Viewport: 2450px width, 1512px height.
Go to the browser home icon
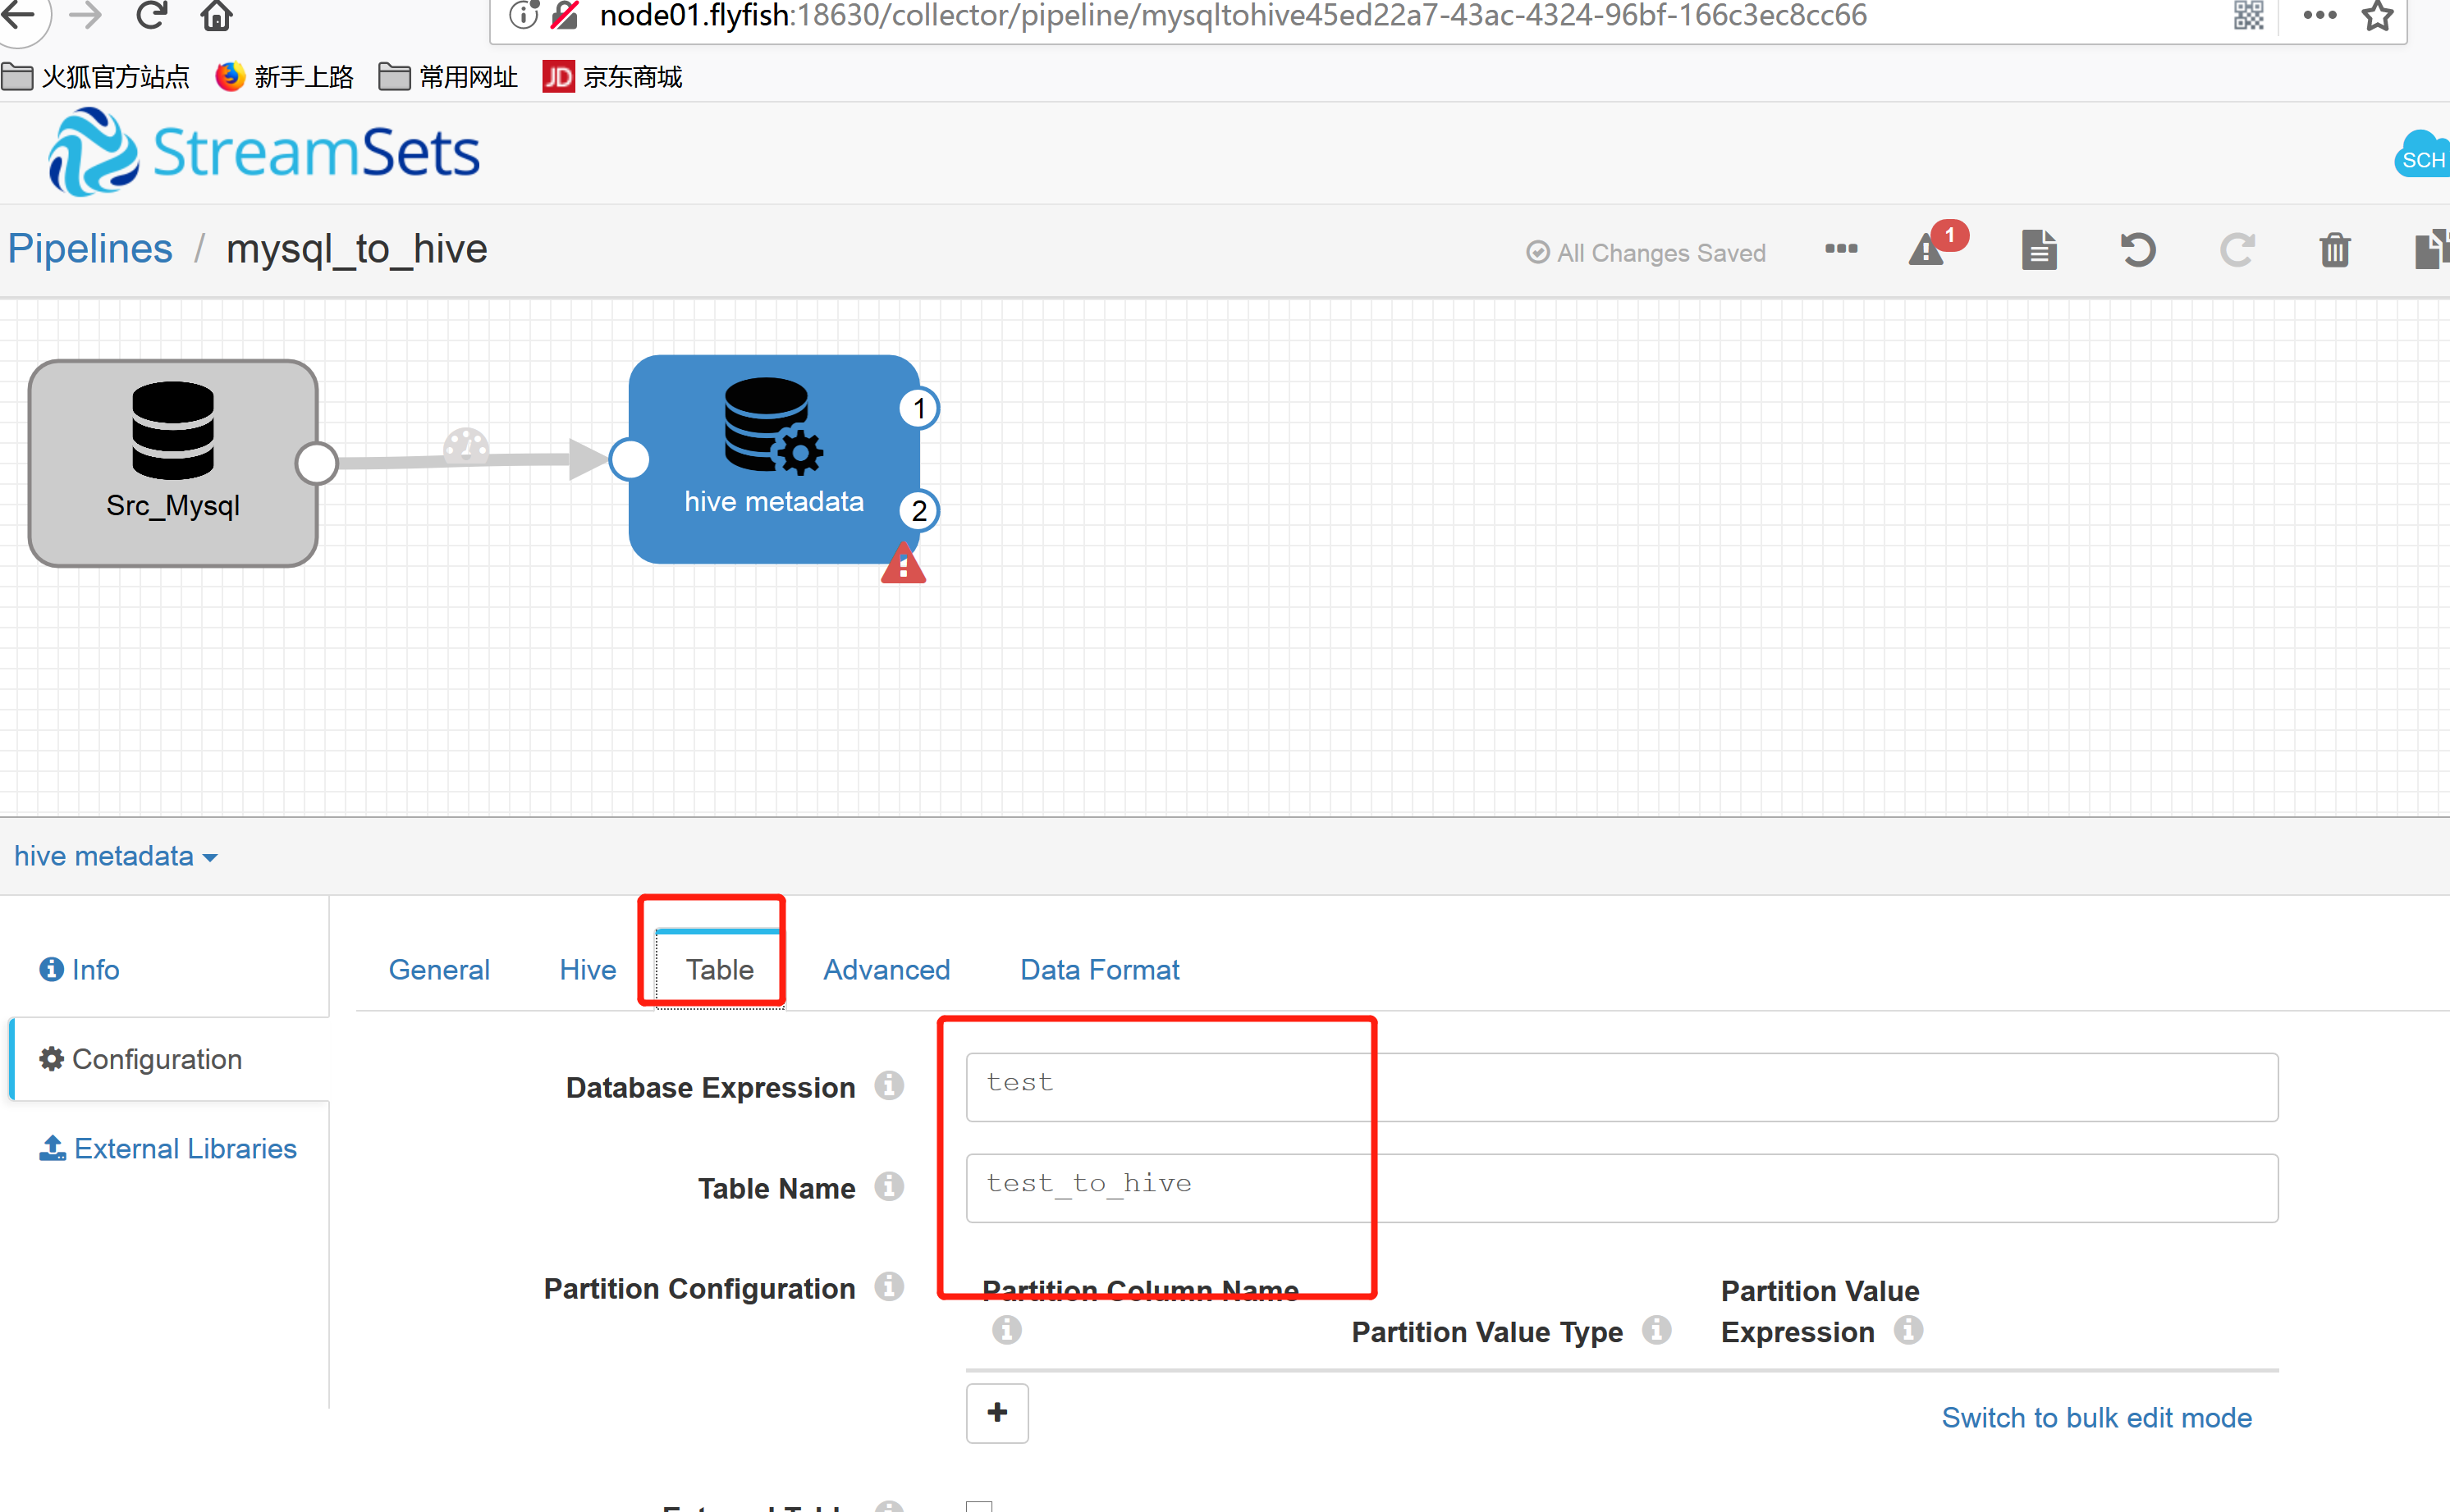coord(216,15)
